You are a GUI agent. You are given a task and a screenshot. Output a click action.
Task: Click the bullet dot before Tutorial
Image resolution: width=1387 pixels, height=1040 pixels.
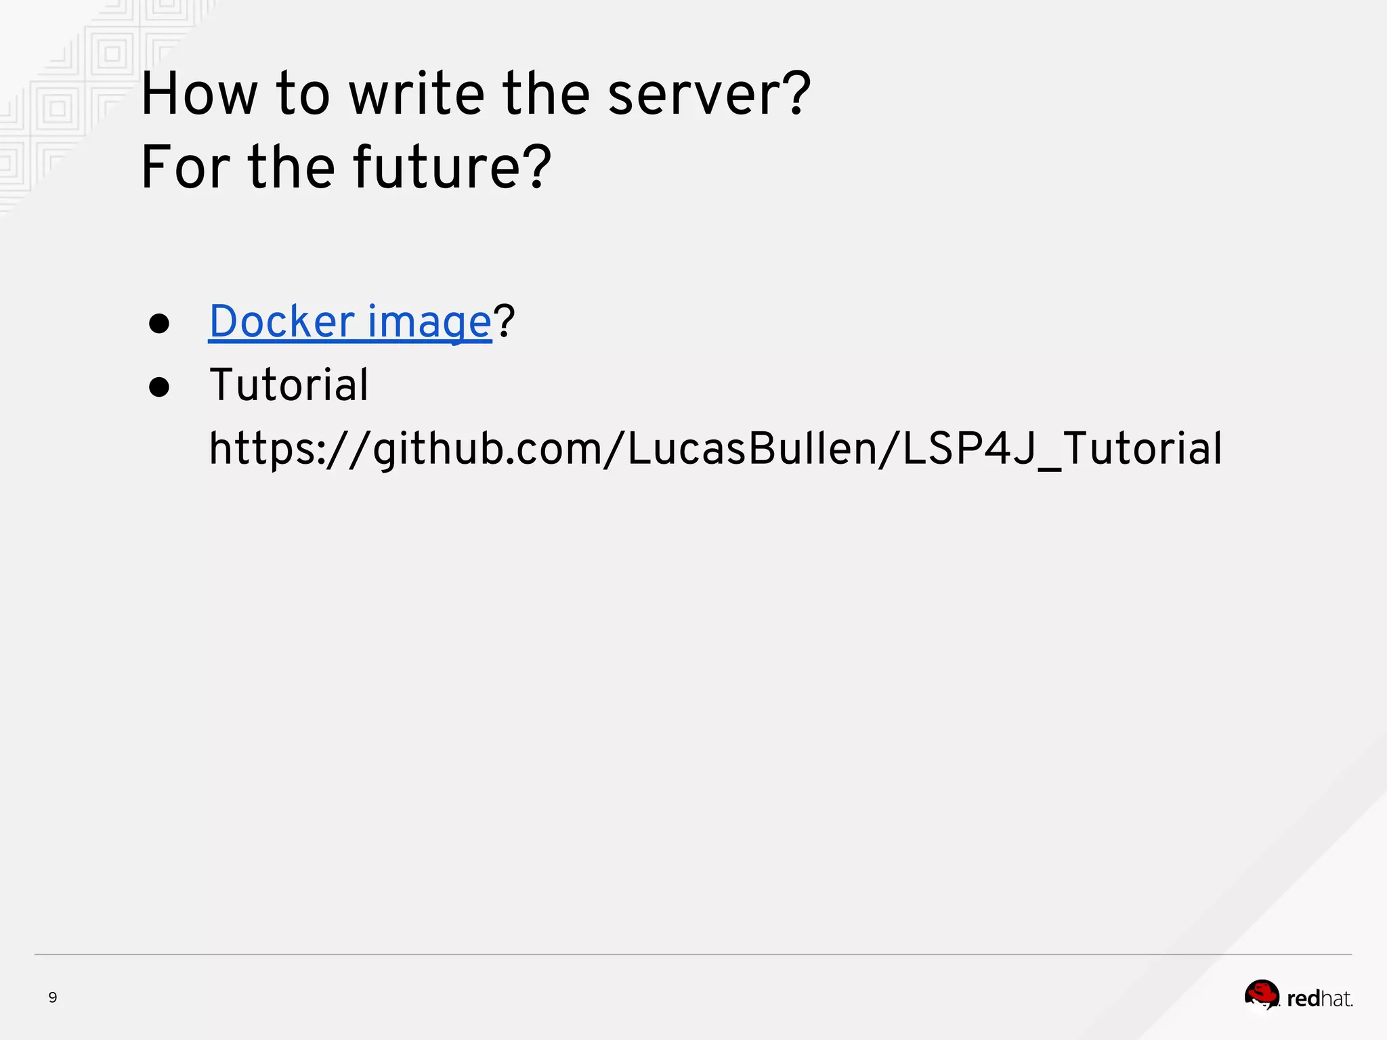coord(159,387)
